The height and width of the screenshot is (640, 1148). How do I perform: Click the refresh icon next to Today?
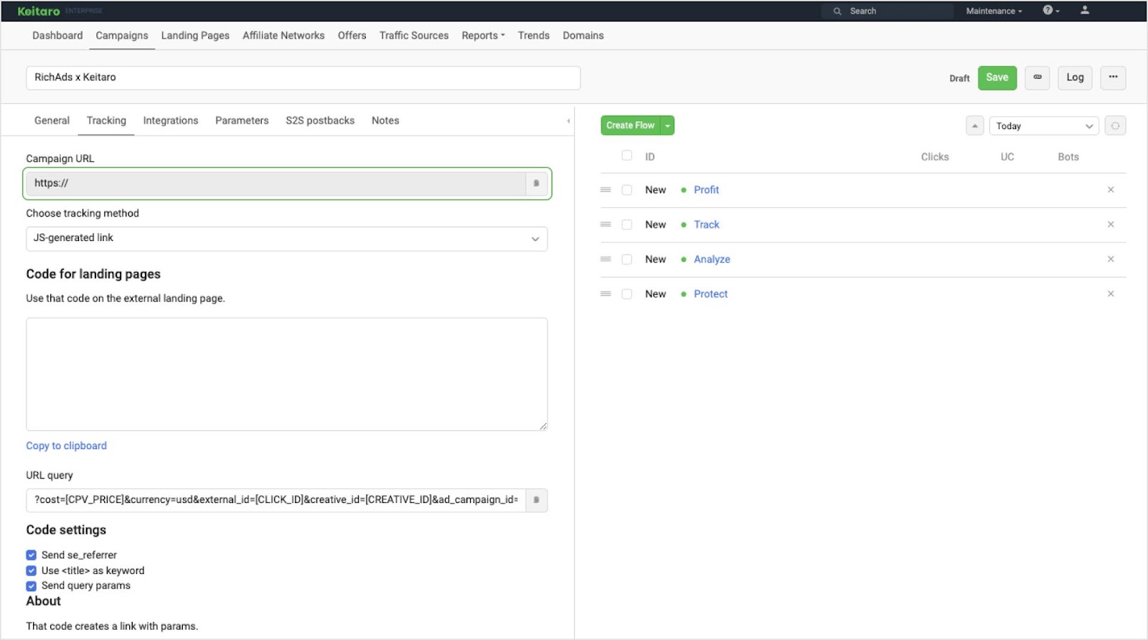[x=1115, y=126]
